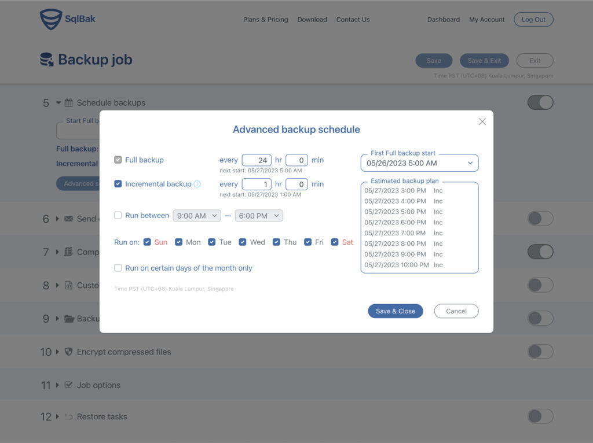Click the shield icon for Encrypt compressed files
Screen dimensions: 593x443
click(68, 352)
